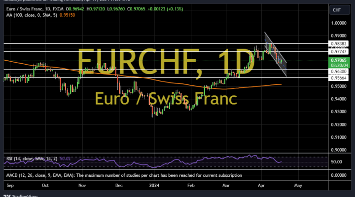Click the MA (100, close, 0, SMA, 5) legend
Screen dimensions: 355x197
[32, 15]
